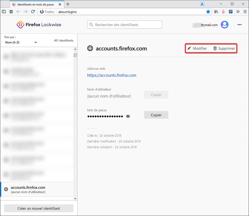Viewport: 249px width, 216px height.
Task: Select the 'Identifiants et mots de passe' tab
Action: 35,4
